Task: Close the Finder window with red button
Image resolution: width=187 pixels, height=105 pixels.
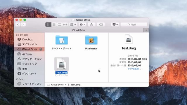Action: (17, 20)
